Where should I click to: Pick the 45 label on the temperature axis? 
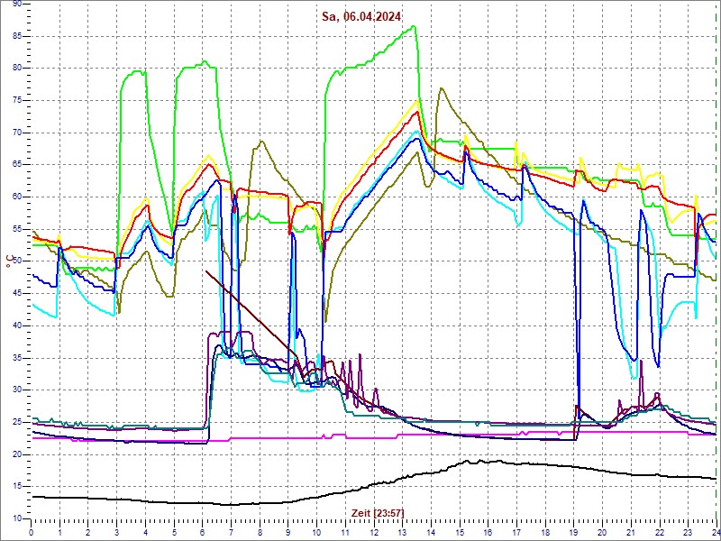click(17, 294)
